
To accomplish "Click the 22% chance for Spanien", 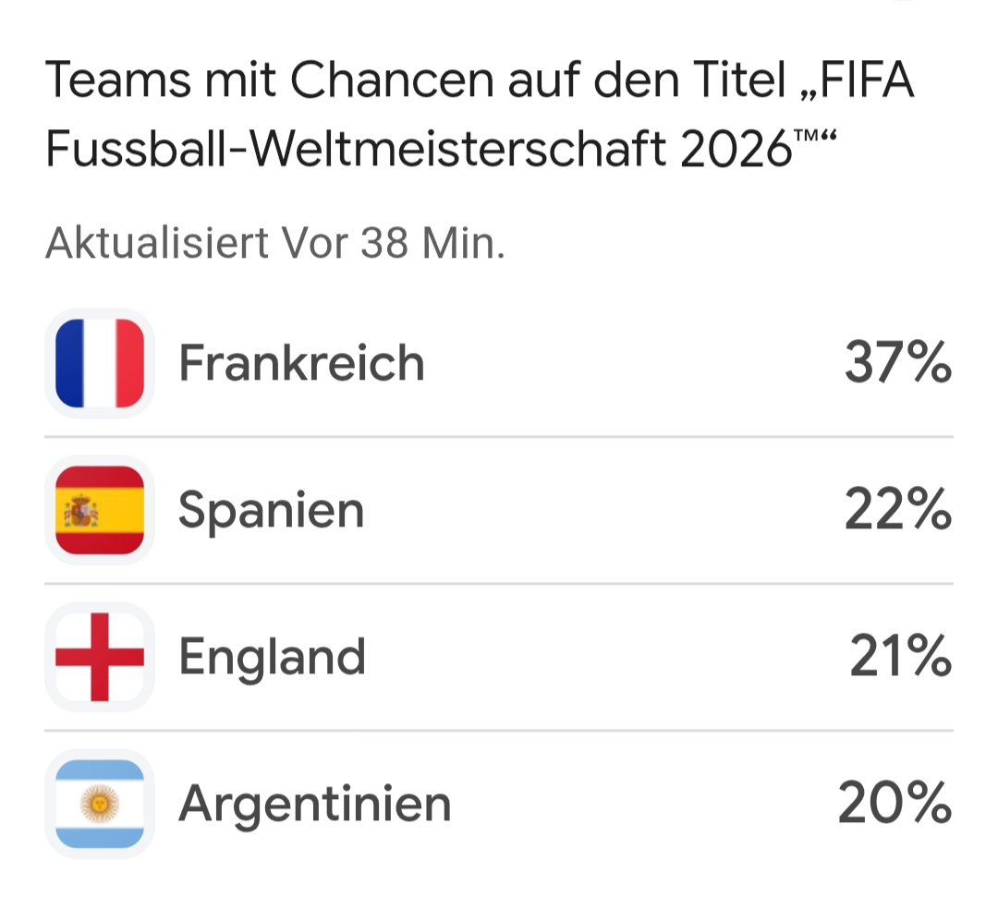I will 898,510.
